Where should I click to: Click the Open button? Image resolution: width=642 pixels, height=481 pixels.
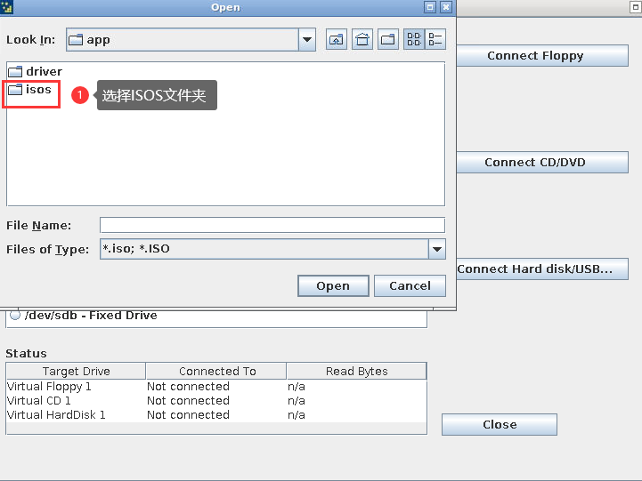[x=333, y=286]
